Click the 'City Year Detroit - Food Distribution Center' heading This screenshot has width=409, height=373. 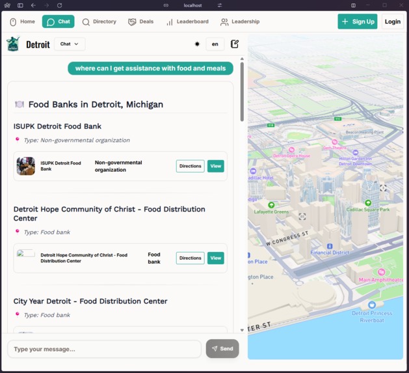[x=90, y=301]
